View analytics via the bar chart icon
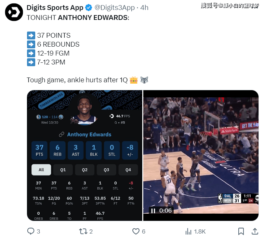 [x=188, y=231]
